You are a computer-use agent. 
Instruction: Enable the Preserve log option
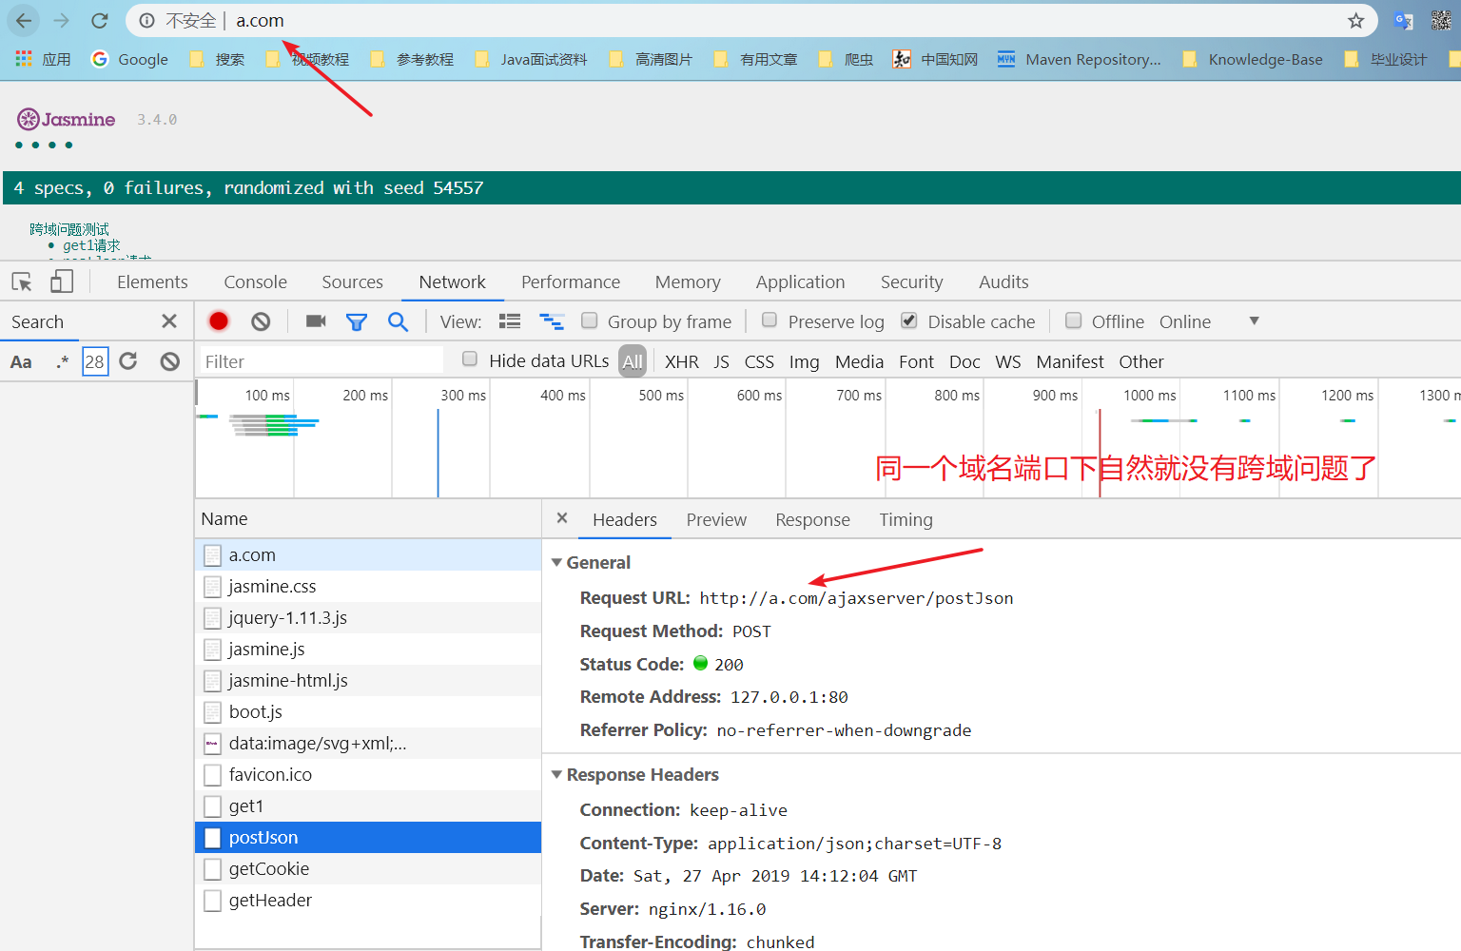769,320
